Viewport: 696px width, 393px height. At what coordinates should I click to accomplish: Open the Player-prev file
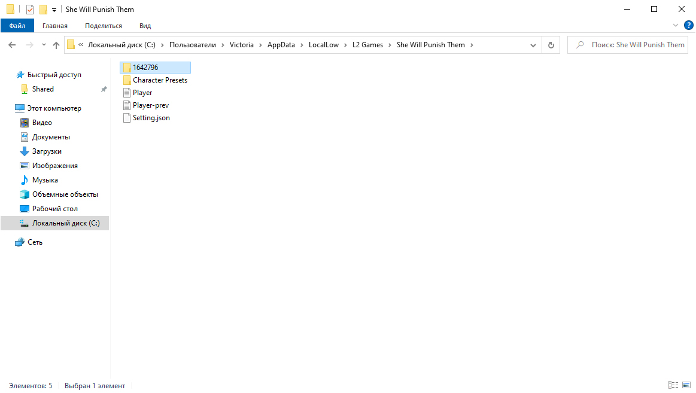[x=150, y=105]
